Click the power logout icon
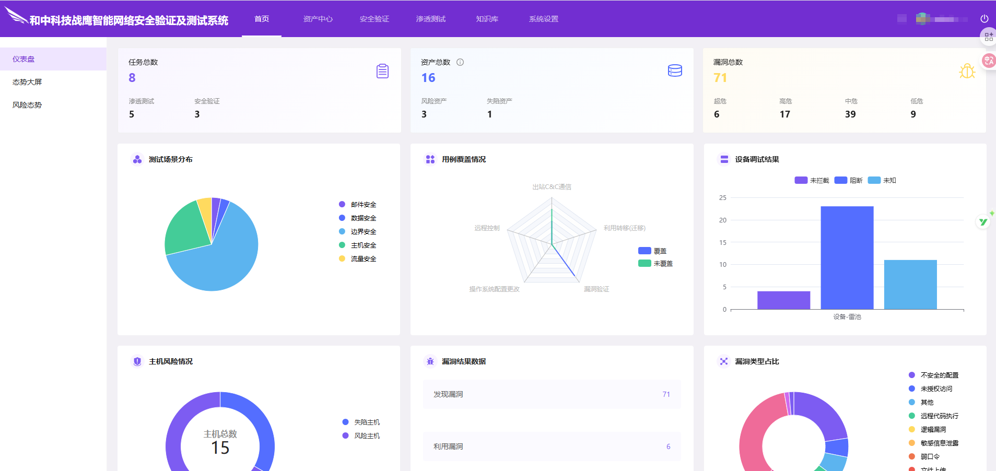 (984, 19)
